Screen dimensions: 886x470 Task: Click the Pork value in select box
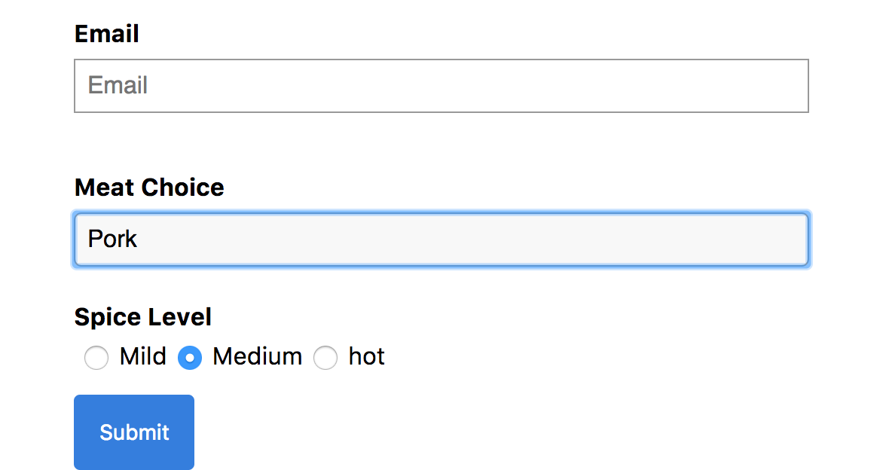[x=112, y=239]
